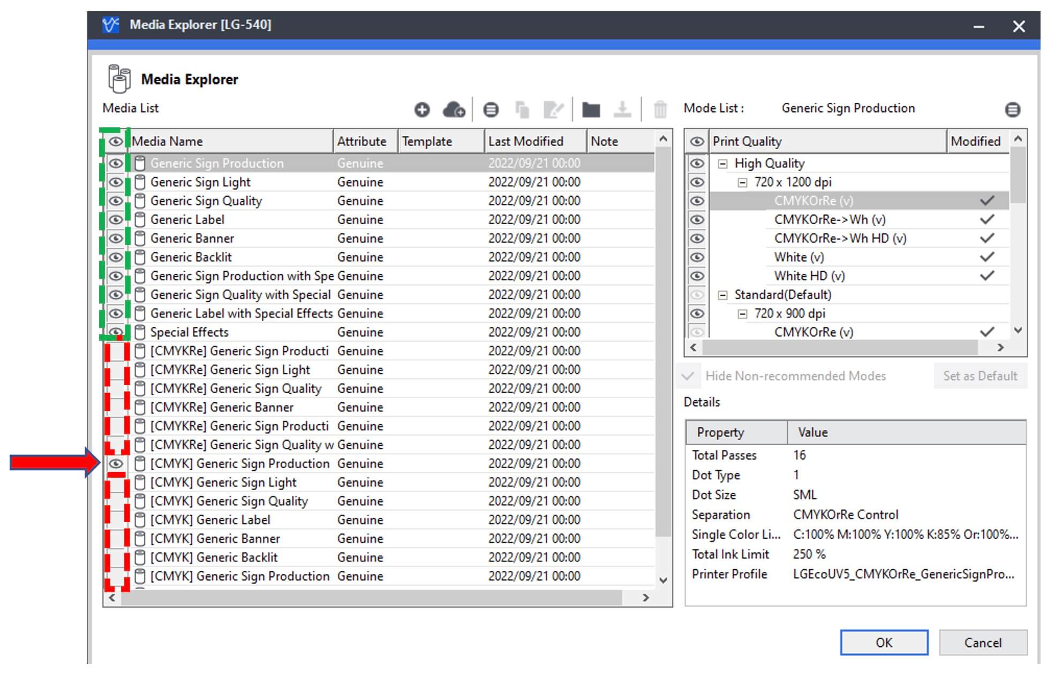The height and width of the screenshot is (673, 1055).
Task: Toggle visibility eye for Generic Sign Light
Action: tap(116, 182)
